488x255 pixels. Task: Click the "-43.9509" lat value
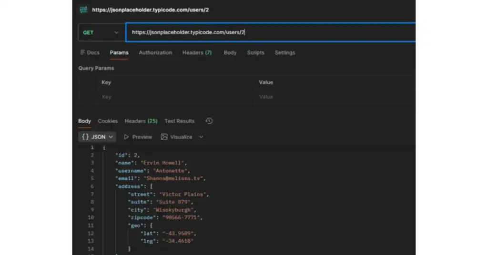coord(178,233)
